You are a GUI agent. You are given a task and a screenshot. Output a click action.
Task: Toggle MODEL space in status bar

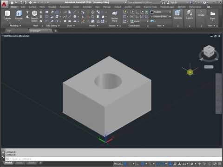coord(118,164)
